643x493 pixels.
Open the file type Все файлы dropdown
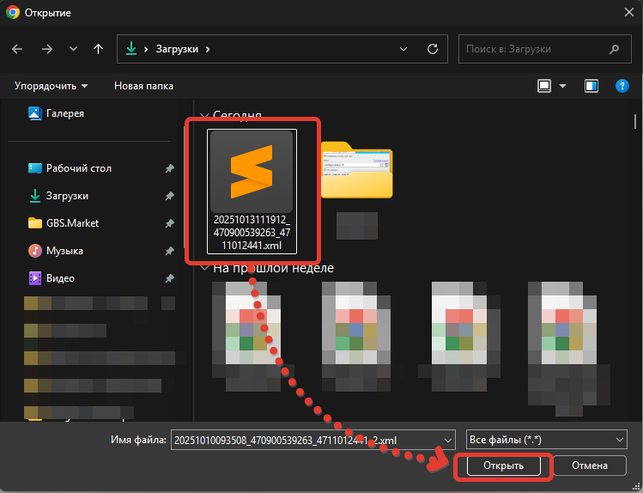click(x=546, y=439)
